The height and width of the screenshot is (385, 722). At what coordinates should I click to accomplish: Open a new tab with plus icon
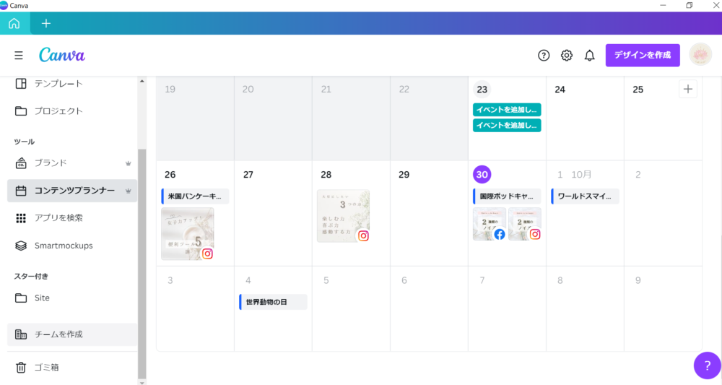46,23
